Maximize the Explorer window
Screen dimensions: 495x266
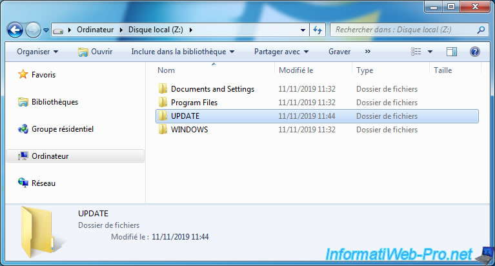point(451,6)
